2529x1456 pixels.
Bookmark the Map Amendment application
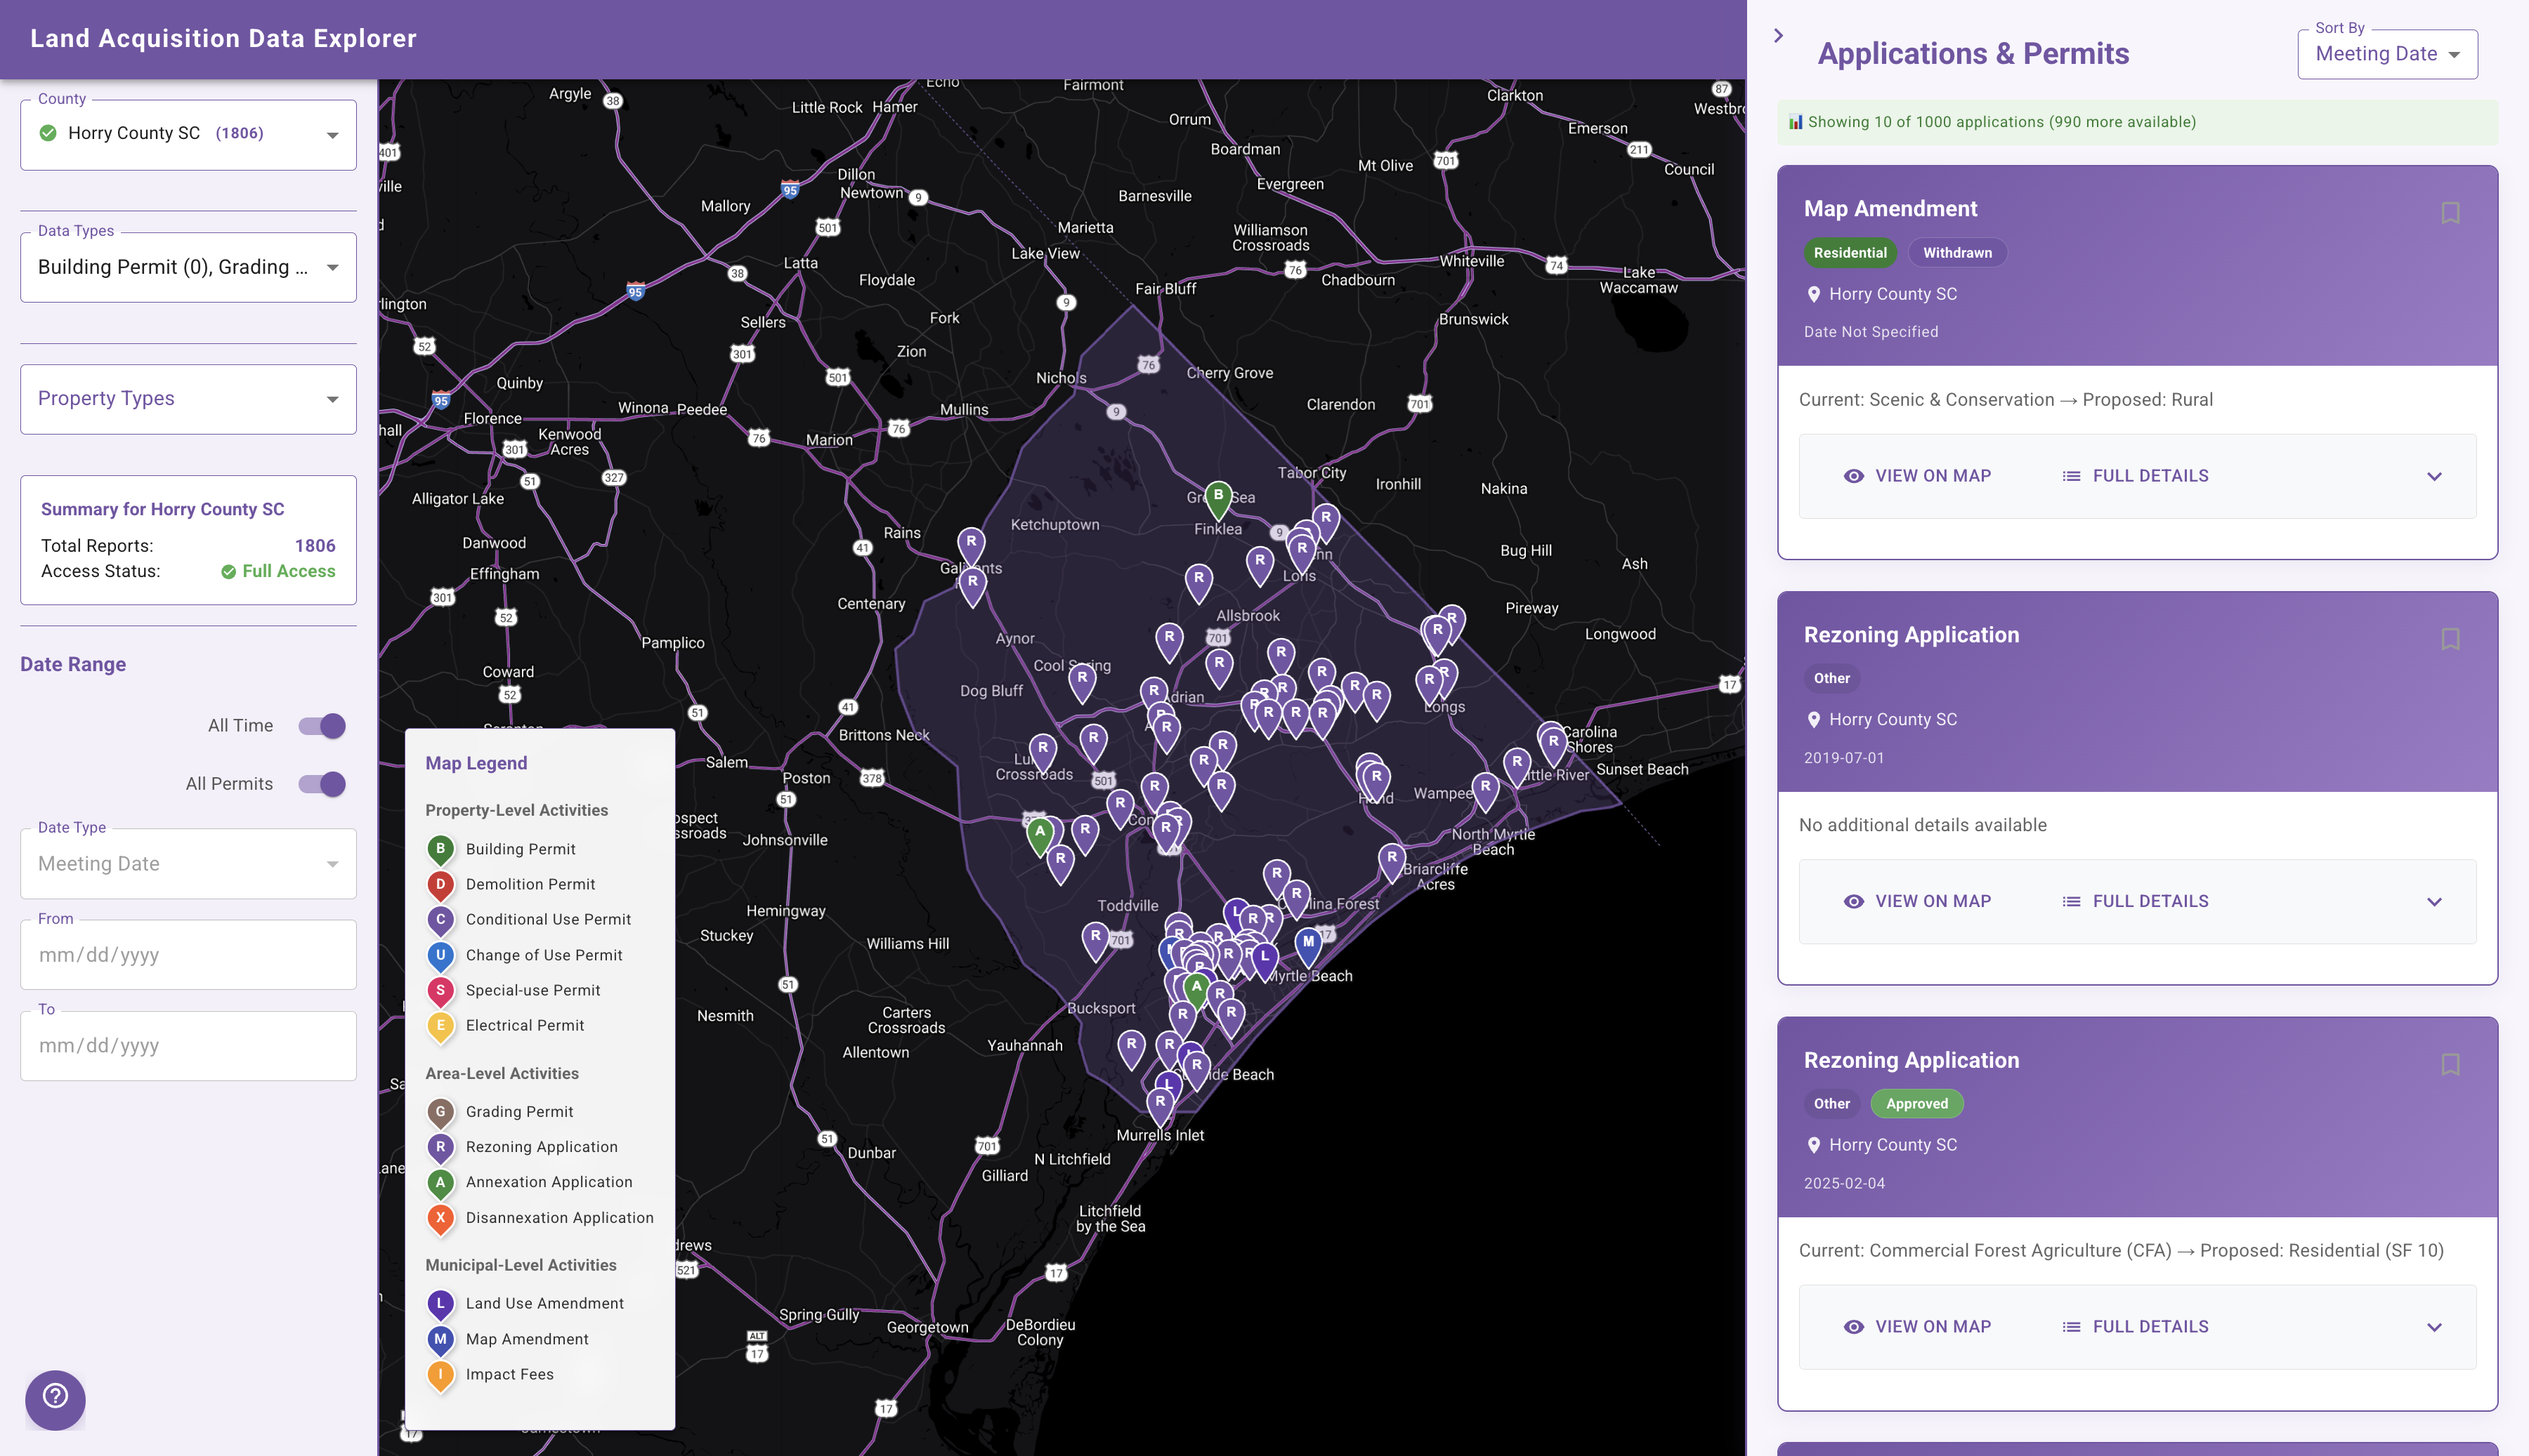[x=2451, y=211]
